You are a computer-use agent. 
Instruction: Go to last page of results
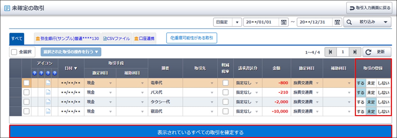point(355,52)
